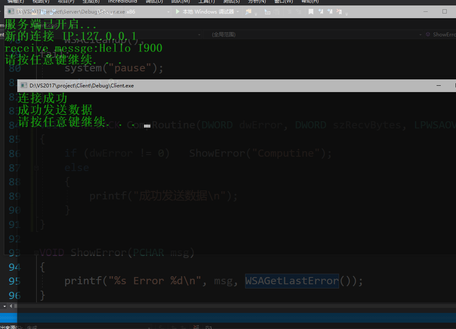Clear all bookmarks with the red-X bookmark icon

click(339, 12)
